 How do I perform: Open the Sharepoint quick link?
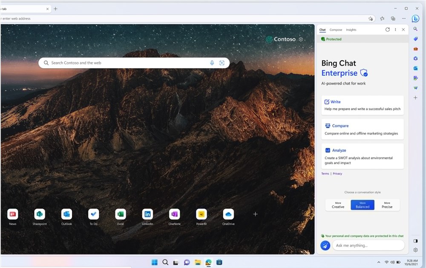tap(40, 216)
